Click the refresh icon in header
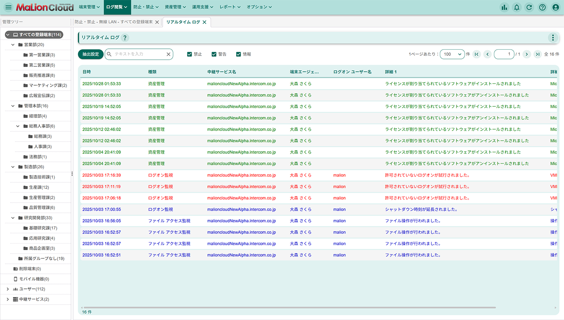 [529, 7]
